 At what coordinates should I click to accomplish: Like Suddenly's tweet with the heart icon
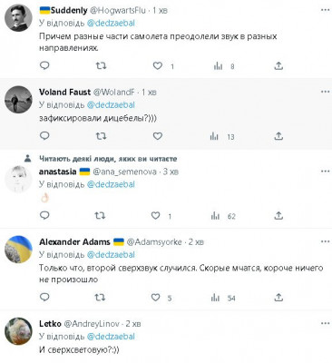pos(157,65)
